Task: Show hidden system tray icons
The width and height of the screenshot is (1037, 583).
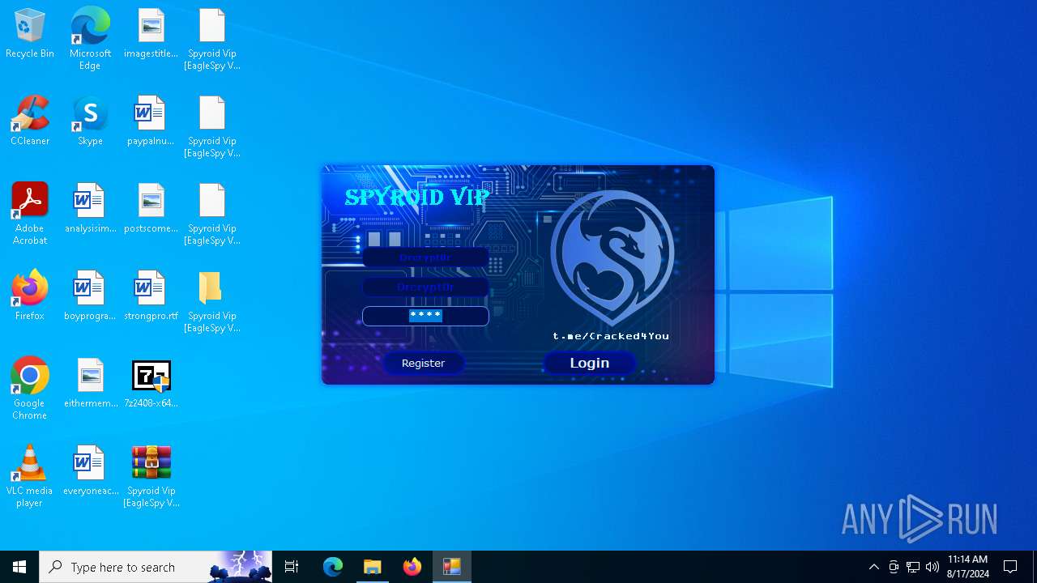Action: click(874, 567)
